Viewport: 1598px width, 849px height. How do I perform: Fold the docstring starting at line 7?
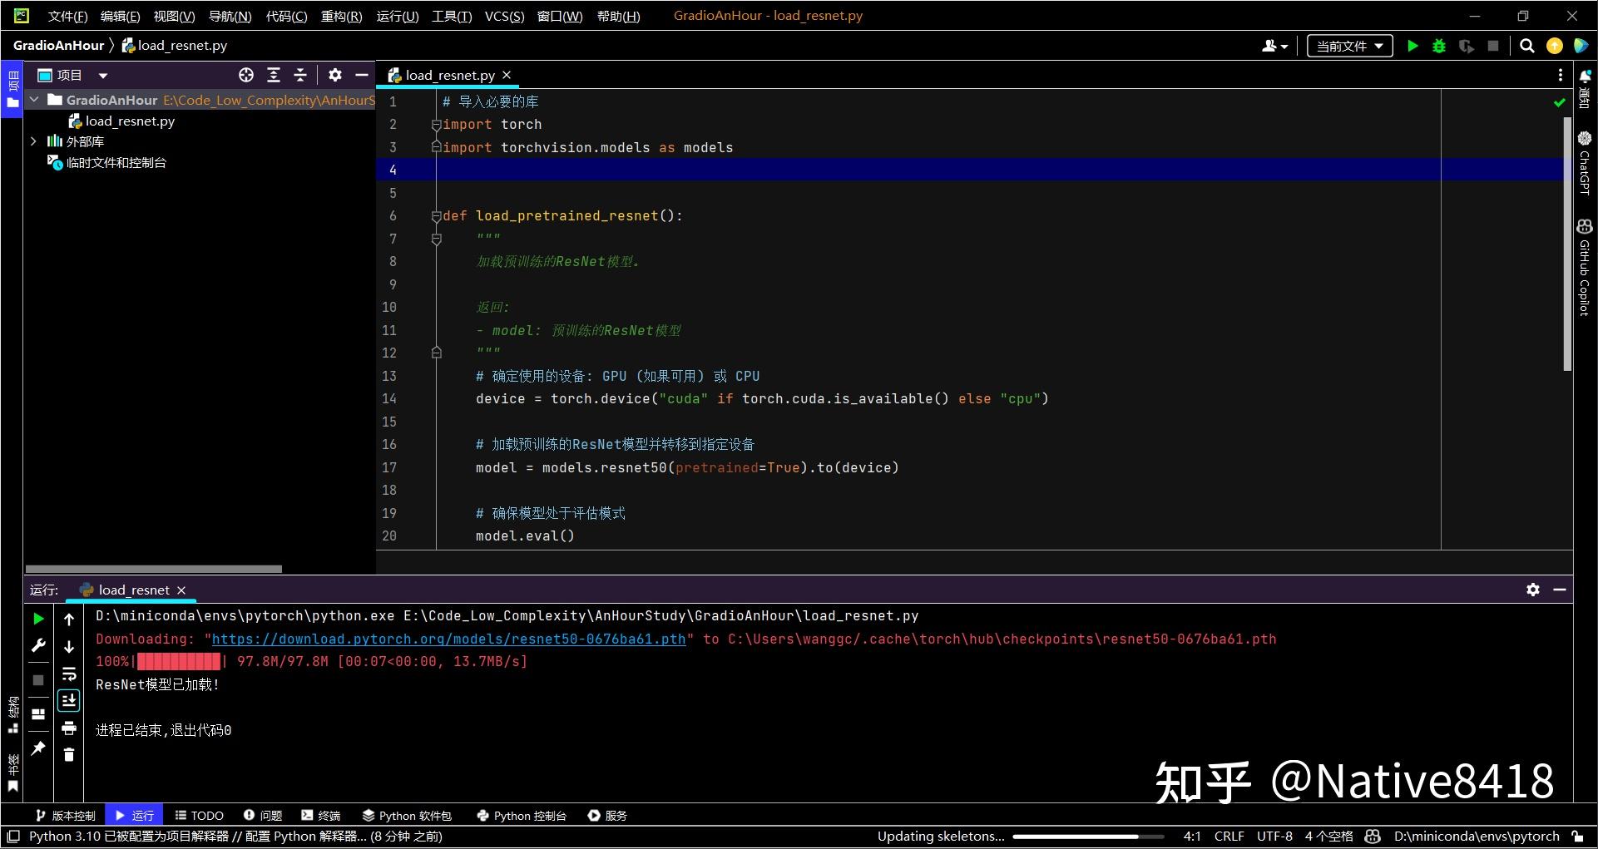pyautogui.click(x=436, y=239)
